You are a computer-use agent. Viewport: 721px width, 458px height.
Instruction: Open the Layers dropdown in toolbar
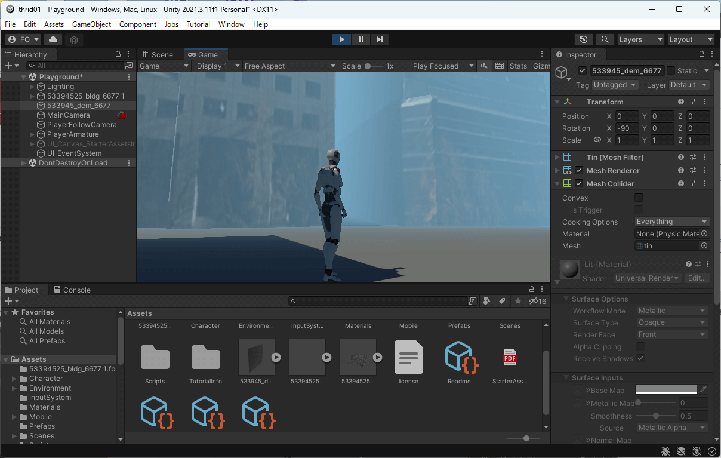click(640, 39)
